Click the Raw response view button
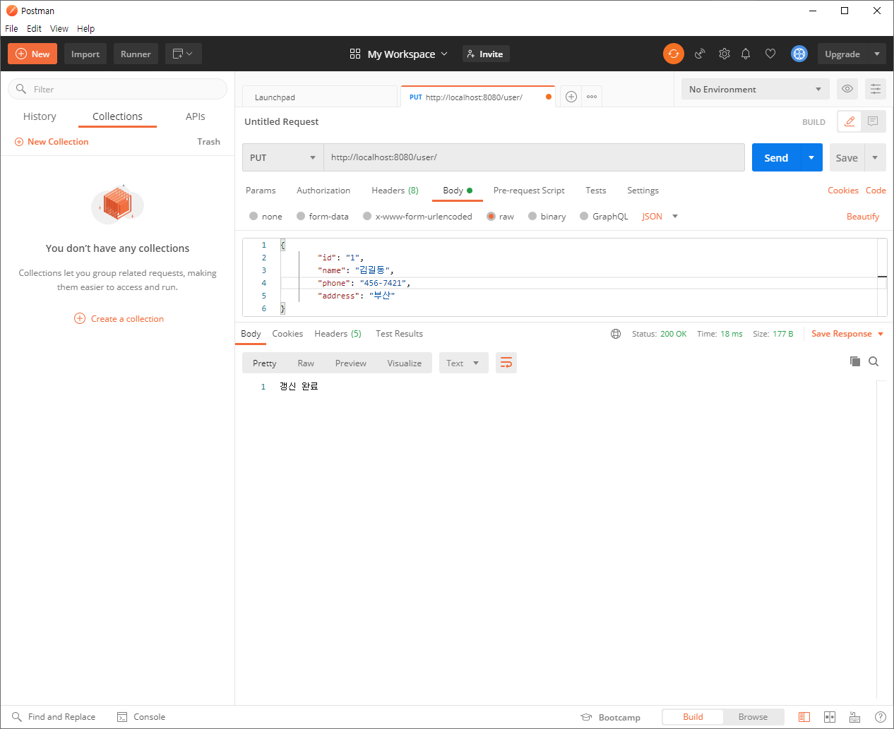This screenshot has width=894, height=729. coord(306,363)
